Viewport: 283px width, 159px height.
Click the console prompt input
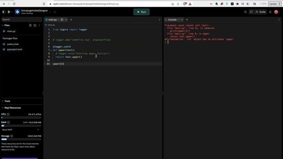[x=168, y=42]
